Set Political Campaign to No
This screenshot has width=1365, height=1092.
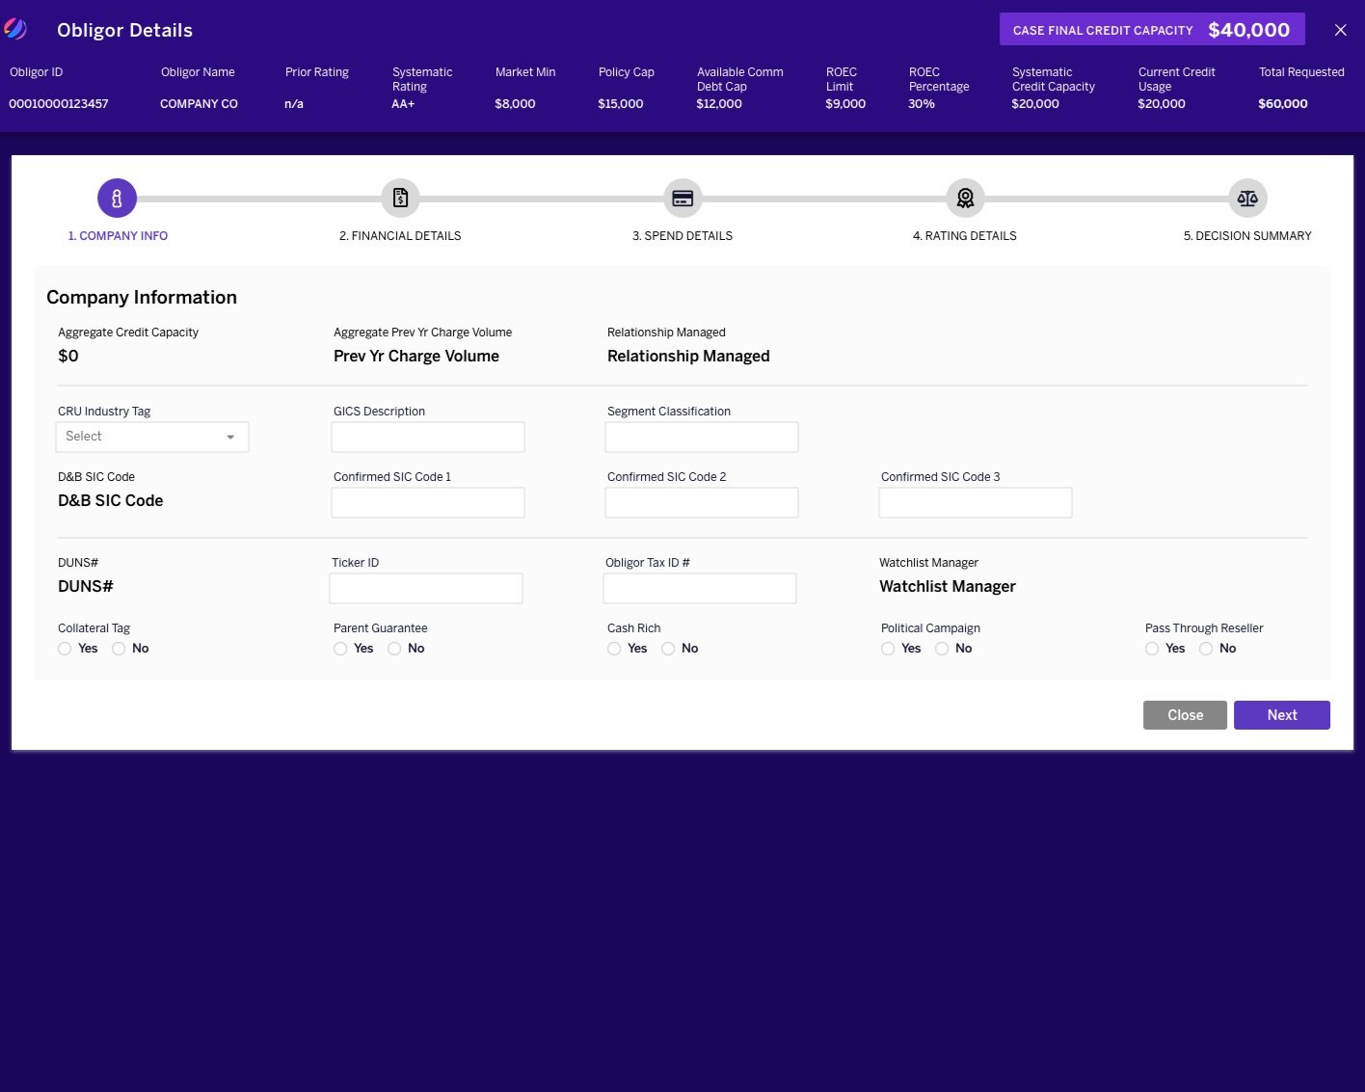point(942,649)
